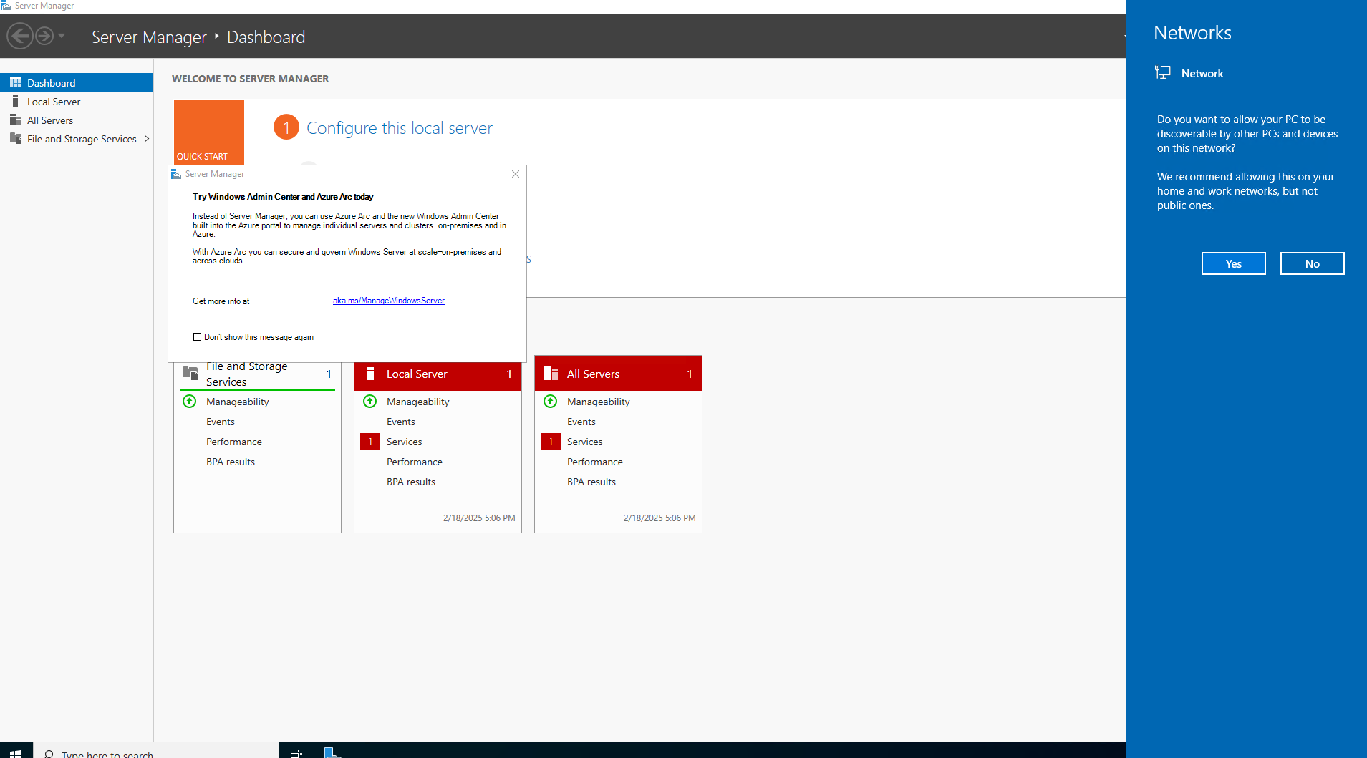Open BPA results in the Local Server tile
This screenshot has width=1367, height=758.
click(411, 482)
